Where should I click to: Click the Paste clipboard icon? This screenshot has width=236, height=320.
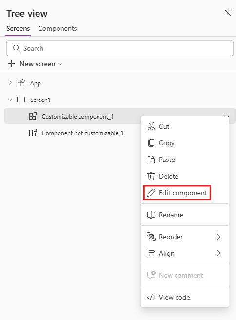tap(151, 160)
